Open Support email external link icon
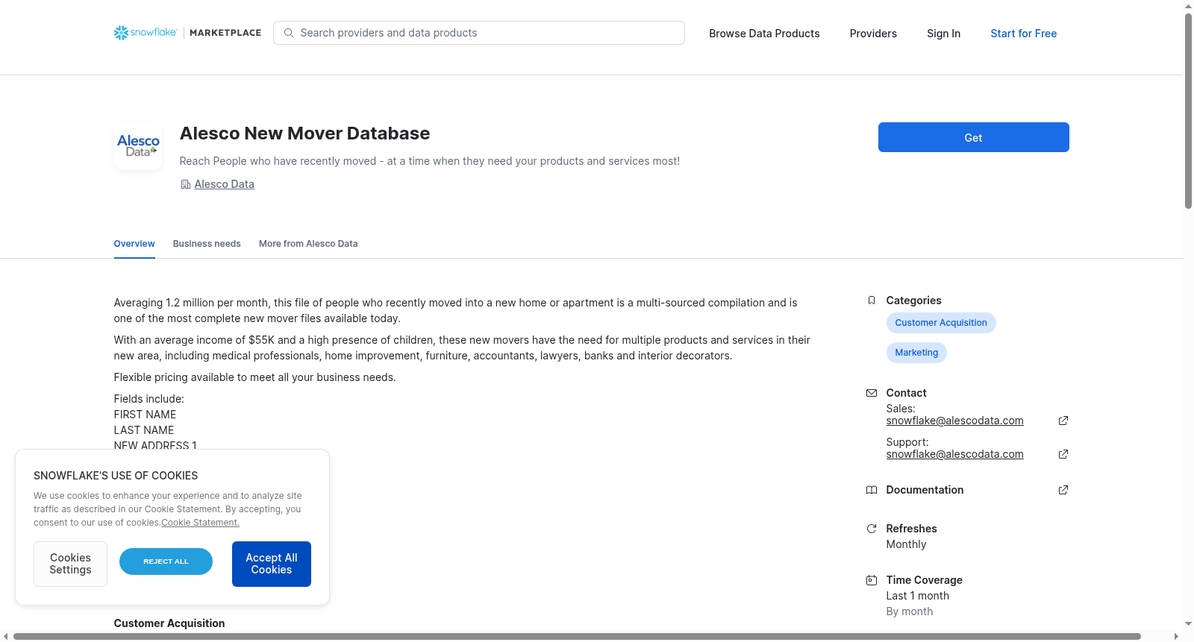The height and width of the screenshot is (642, 1194). point(1063,454)
